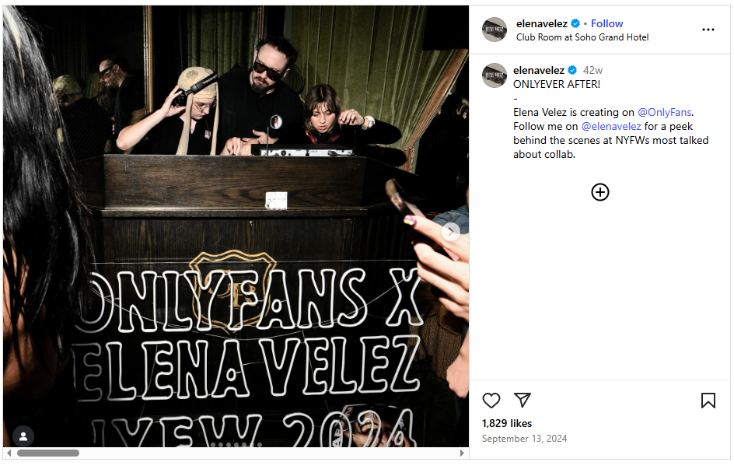Open Club Room at Soho Grand Hotel location
The height and width of the screenshot is (469, 734).
pos(582,37)
